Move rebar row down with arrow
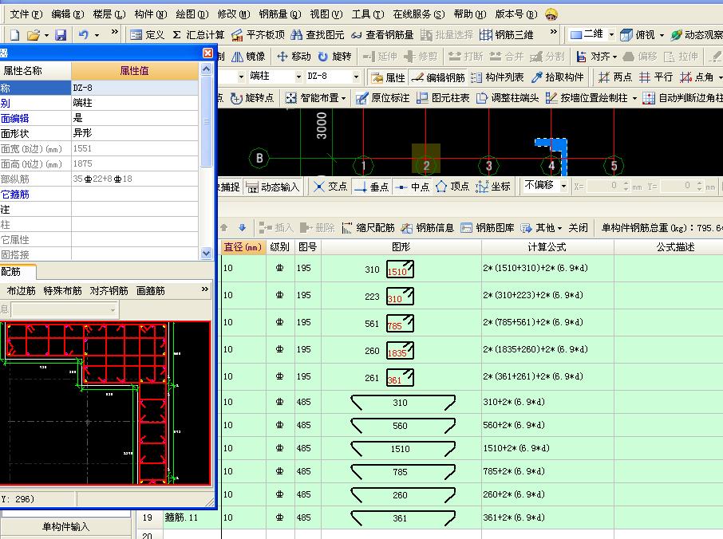This screenshot has height=539, width=723. coord(242,227)
